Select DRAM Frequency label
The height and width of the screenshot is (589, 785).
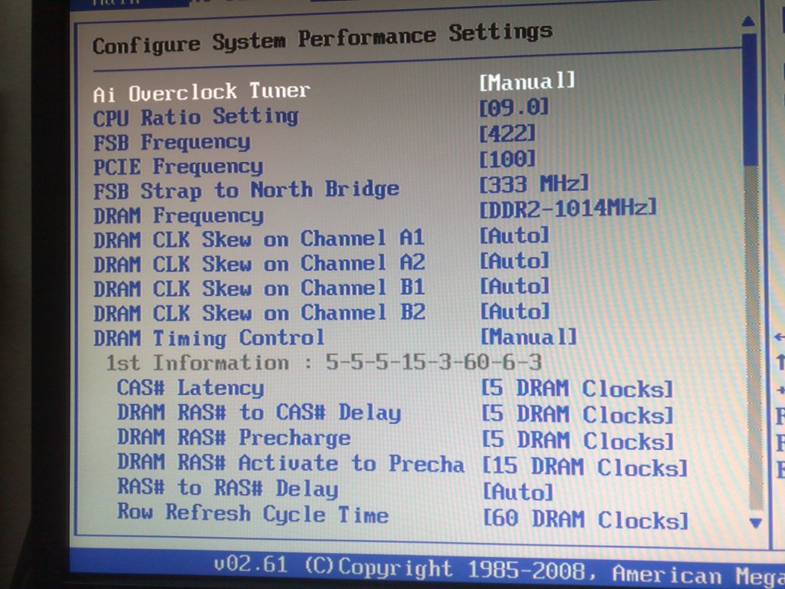pyautogui.click(x=178, y=216)
